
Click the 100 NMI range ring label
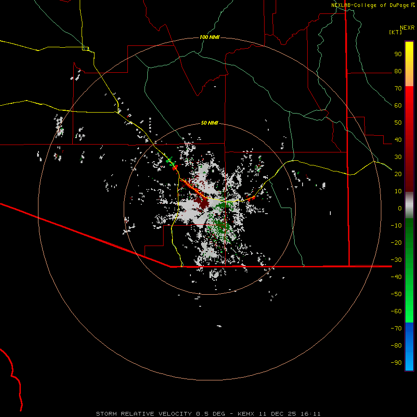pyautogui.click(x=209, y=37)
